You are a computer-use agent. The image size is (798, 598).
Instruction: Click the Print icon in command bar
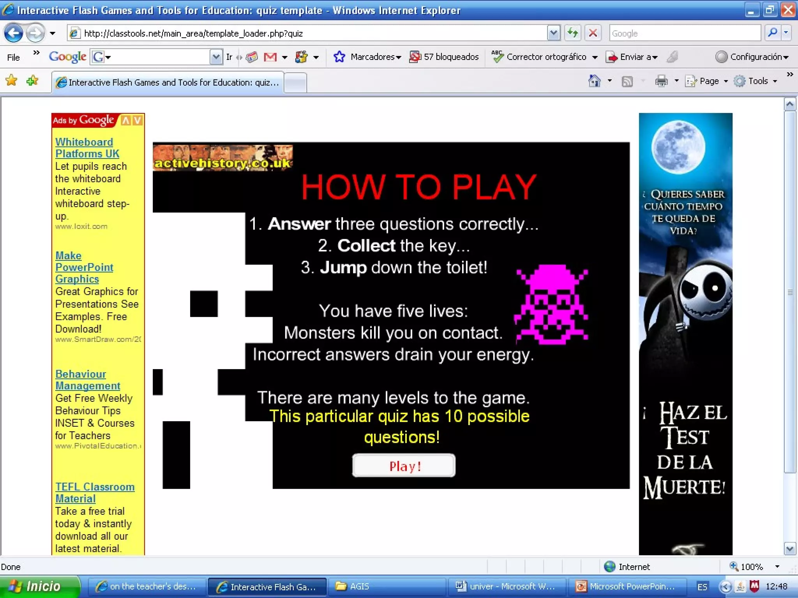pyautogui.click(x=661, y=81)
